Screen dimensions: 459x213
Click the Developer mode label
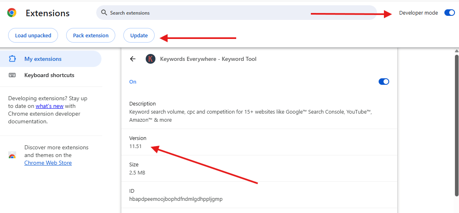click(x=418, y=13)
